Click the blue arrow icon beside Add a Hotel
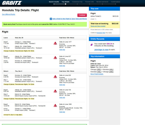The height and width of the screenshot is (125, 145). tap(51, 19)
